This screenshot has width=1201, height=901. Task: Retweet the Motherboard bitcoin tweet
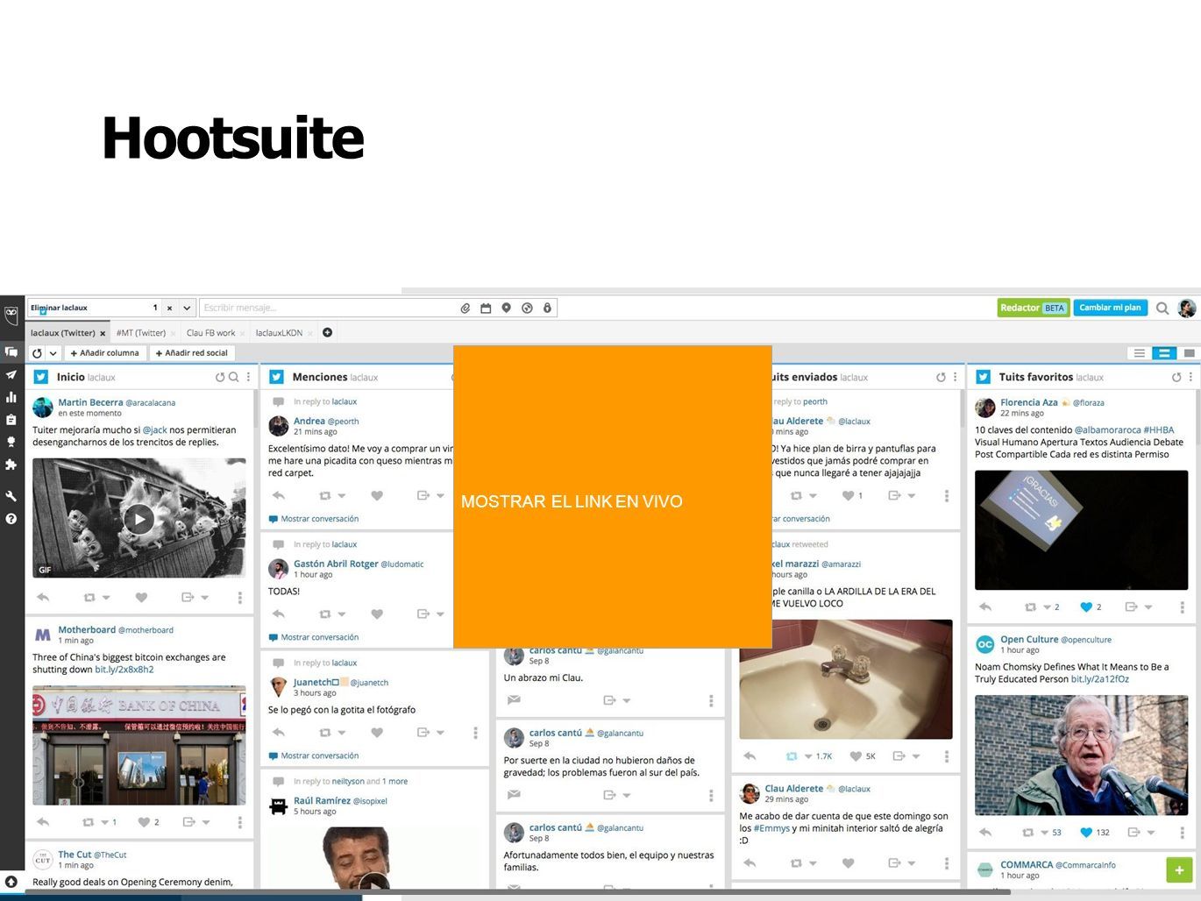click(x=89, y=822)
